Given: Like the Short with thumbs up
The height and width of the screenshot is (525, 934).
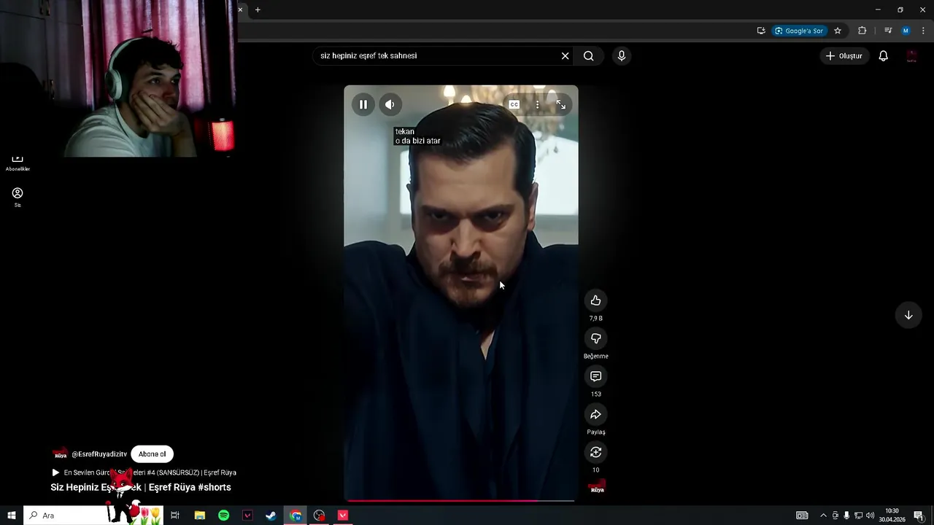Looking at the screenshot, I should (x=595, y=300).
